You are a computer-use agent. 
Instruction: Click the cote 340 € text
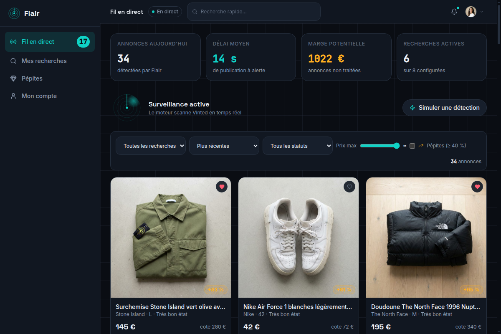pyautogui.click(x=468, y=327)
